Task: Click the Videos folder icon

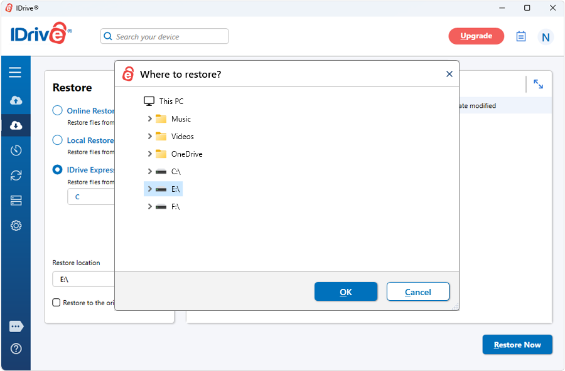Action: pyautogui.click(x=161, y=137)
